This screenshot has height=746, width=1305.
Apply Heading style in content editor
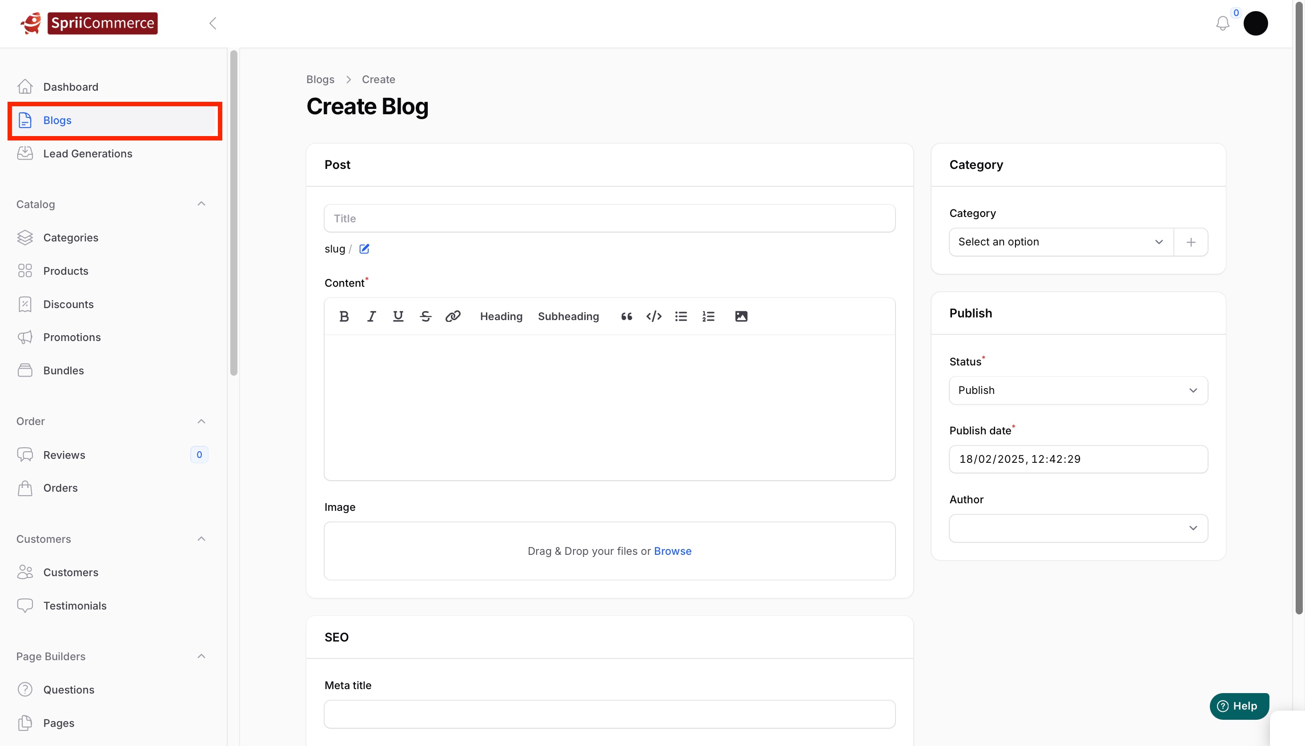(x=501, y=316)
